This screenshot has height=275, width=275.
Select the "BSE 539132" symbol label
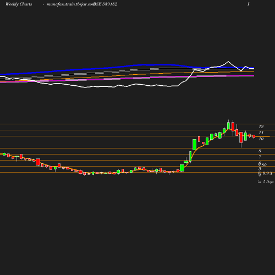[x=106, y=4]
